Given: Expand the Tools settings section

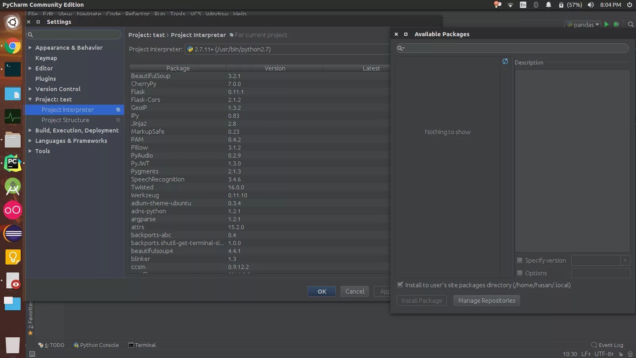Looking at the screenshot, I should [30, 151].
